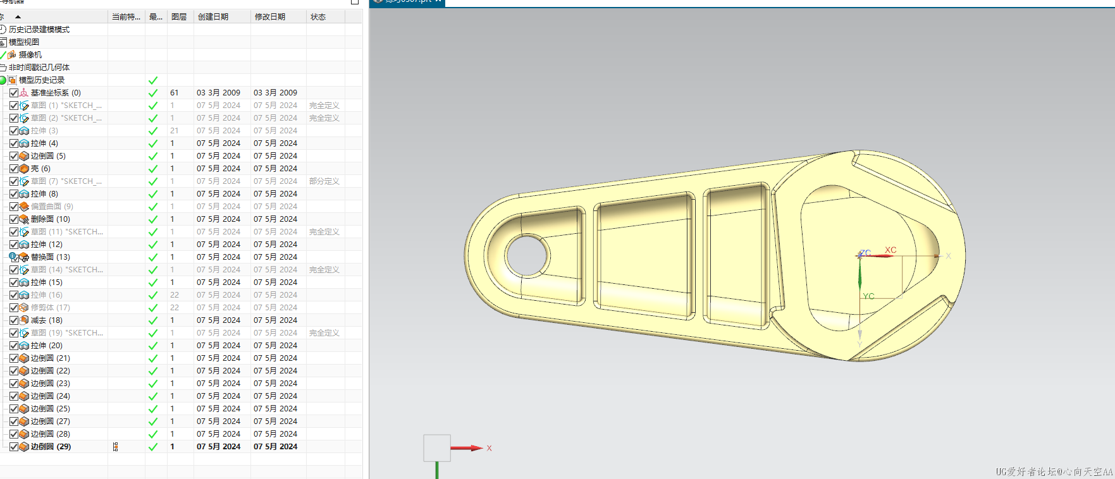Click 完全定义 status of 草图 (14)
Screen dimensions: 1115x479
coord(324,270)
